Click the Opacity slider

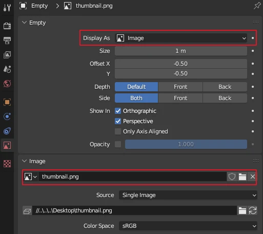pos(186,144)
